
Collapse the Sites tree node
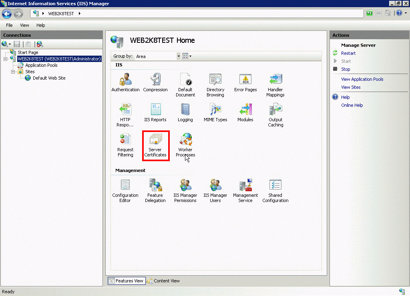[13, 72]
